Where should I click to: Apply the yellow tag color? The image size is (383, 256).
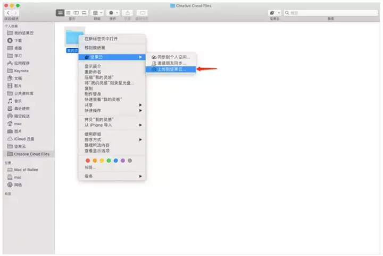click(102, 161)
